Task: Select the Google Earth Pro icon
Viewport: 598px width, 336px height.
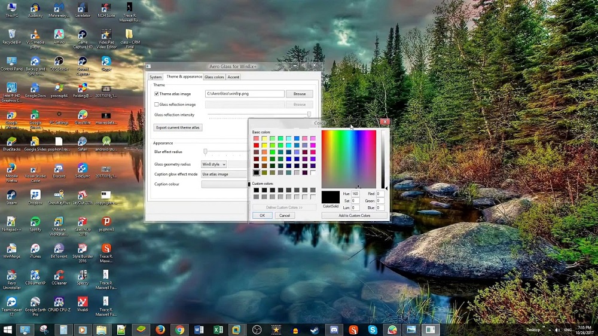Action: 35,306
